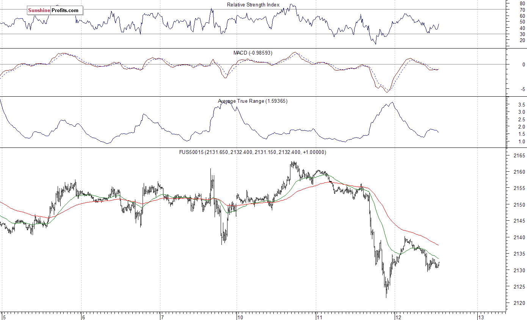Click RSI axis value 60
The height and width of the screenshot is (320, 527).
point(522,16)
